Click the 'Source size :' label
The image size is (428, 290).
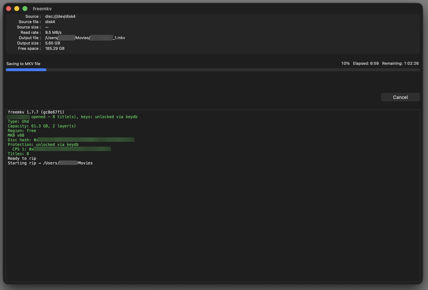[29, 27]
